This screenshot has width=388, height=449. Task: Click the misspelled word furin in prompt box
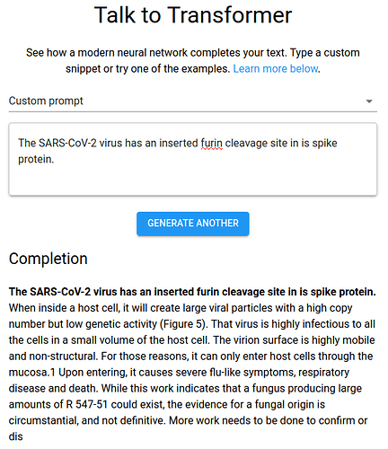[x=211, y=143]
